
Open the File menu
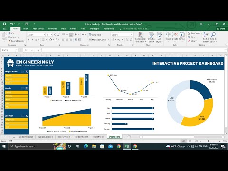[5, 29]
